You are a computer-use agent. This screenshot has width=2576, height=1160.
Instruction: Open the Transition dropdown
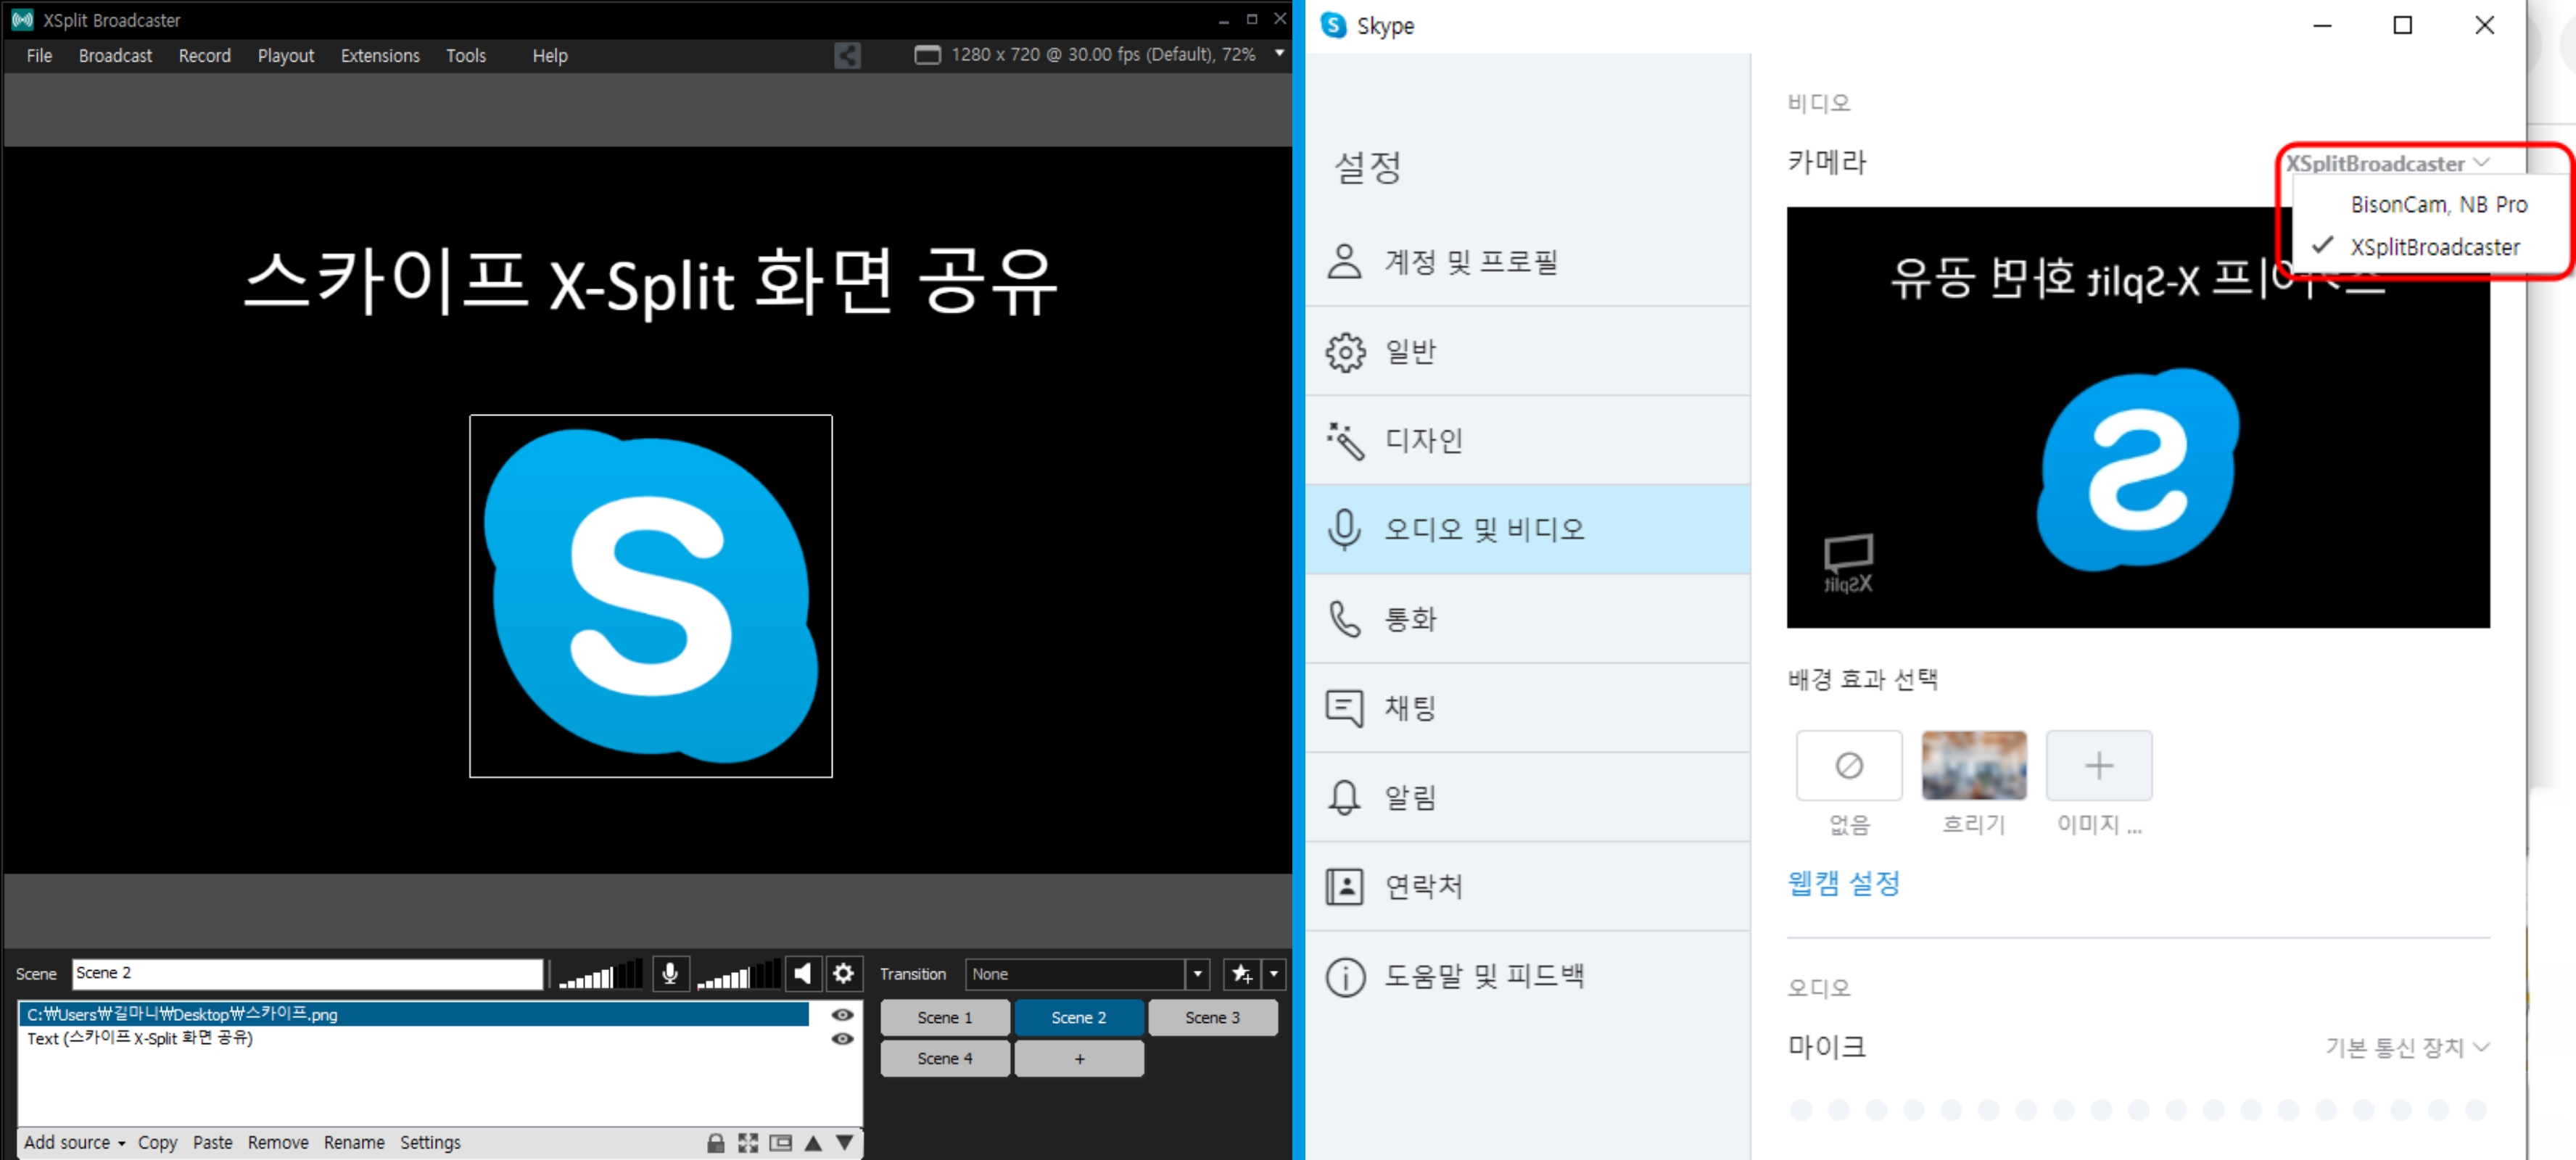[x=1197, y=973]
